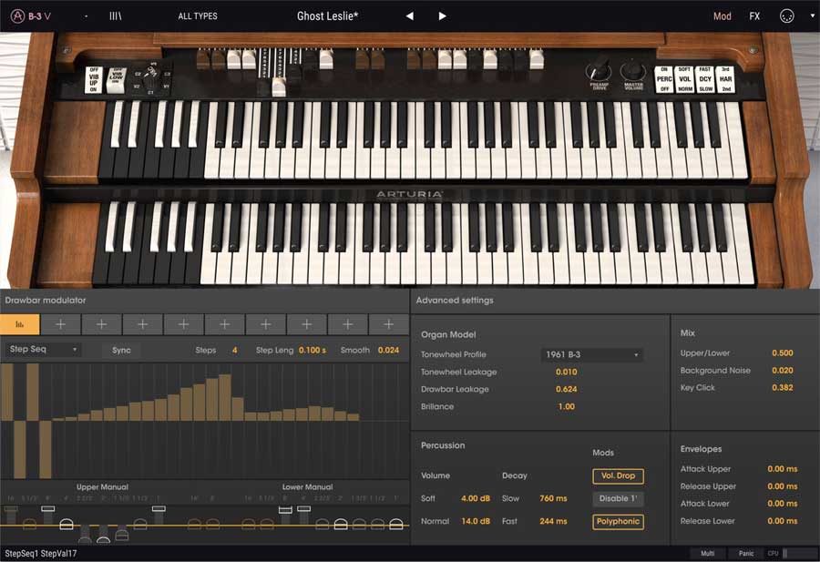Click the Release Lower value 0.00 ms

[783, 521]
